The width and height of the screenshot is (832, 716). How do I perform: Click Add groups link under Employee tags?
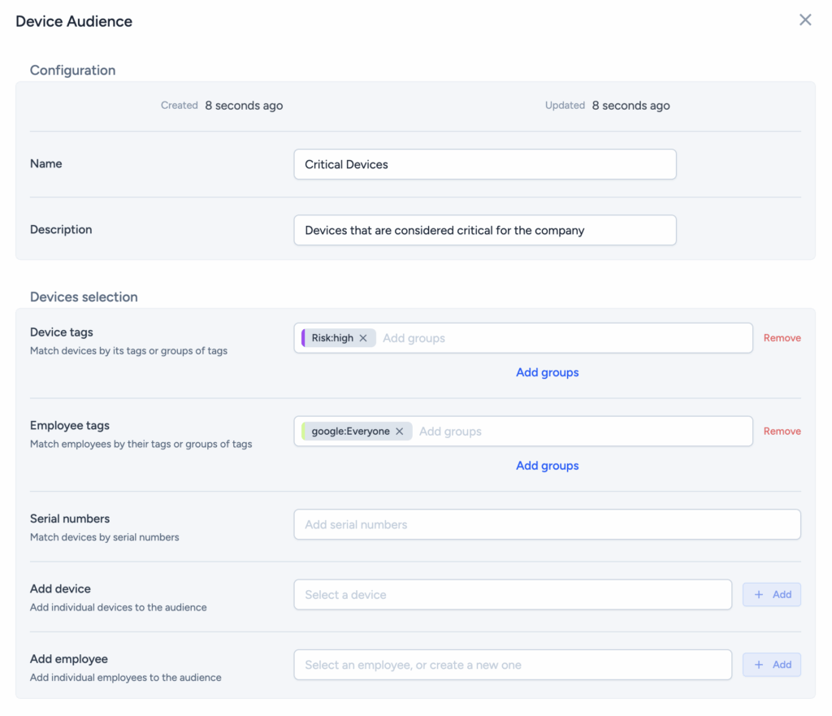click(x=547, y=466)
